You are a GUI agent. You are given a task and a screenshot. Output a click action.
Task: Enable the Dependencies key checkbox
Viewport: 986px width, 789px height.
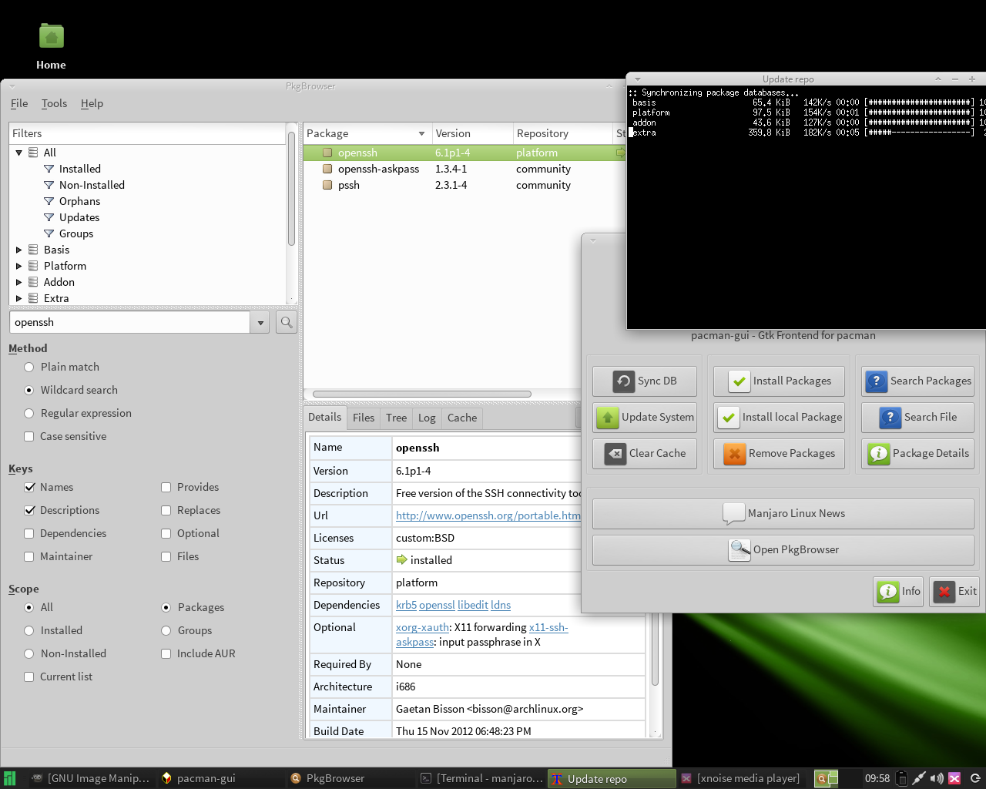click(x=29, y=533)
